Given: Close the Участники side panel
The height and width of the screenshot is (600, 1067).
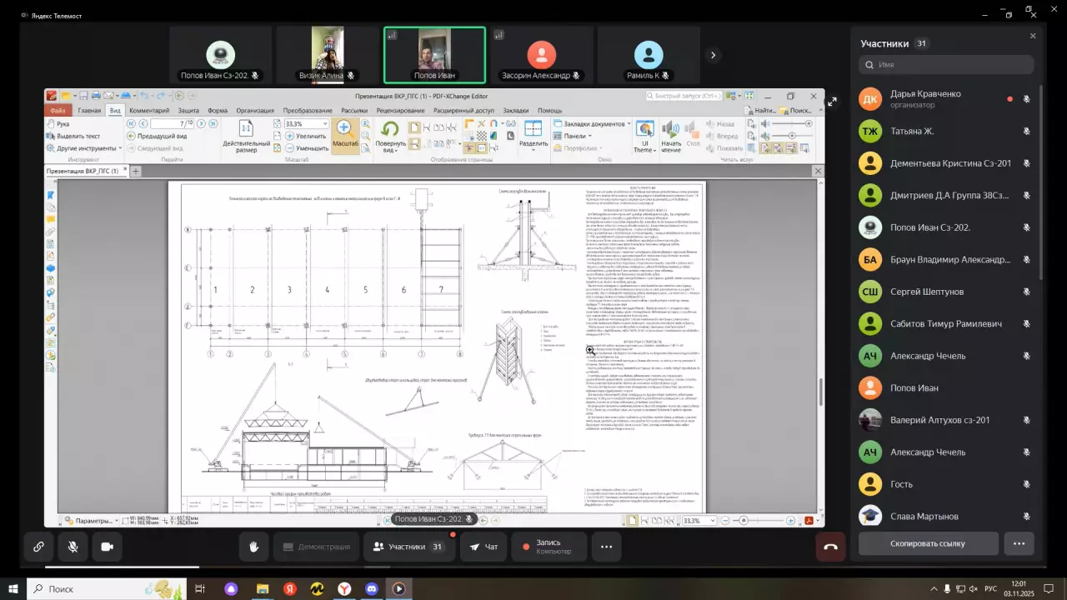Looking at the screenshot, I should (1033, 36).
